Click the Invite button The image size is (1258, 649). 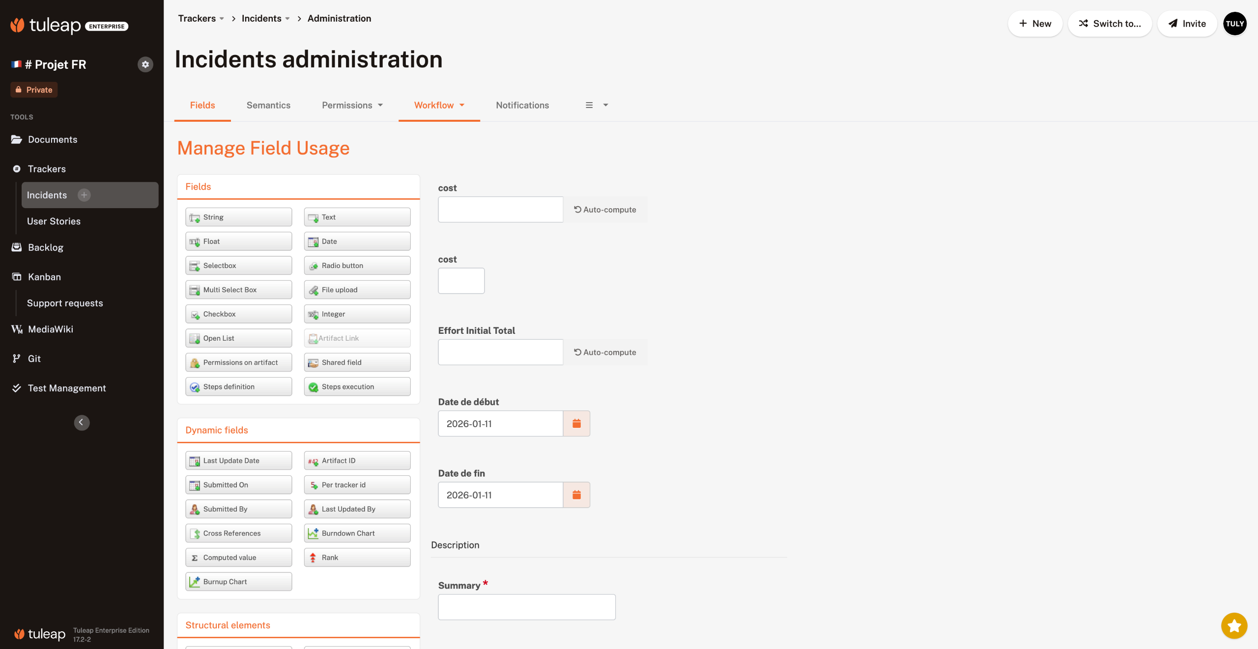1187,24
